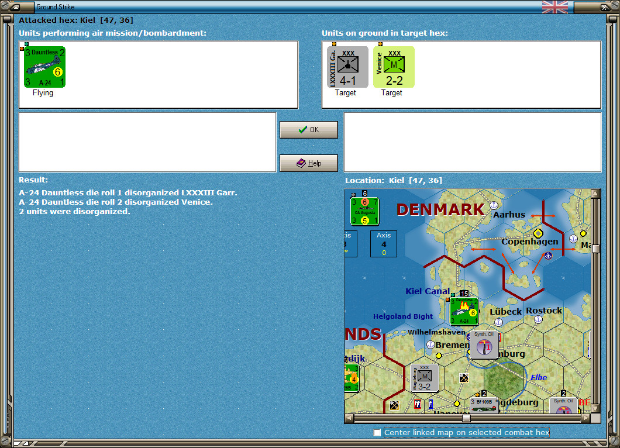620x448 pixels.
Task: Click the resource hammers icon west of Elbe
Action: click(x=464, y=378)
